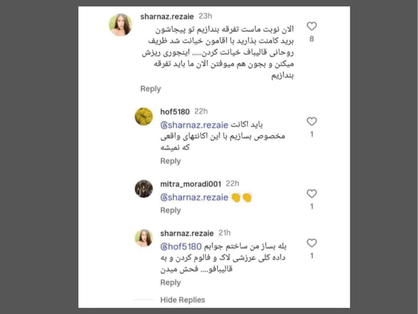Reply to sharnaz.rezaie's 21h comment
418x314 pixels.
coord(171,283)
